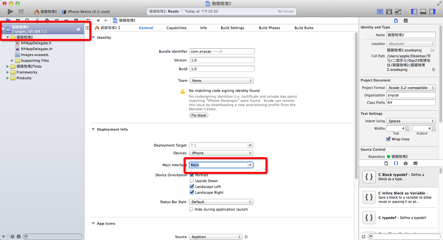Select the 猫猫微博2 scheme in toolbar
The width and height of the screenshot is (443, 240).
pos(45,12)
